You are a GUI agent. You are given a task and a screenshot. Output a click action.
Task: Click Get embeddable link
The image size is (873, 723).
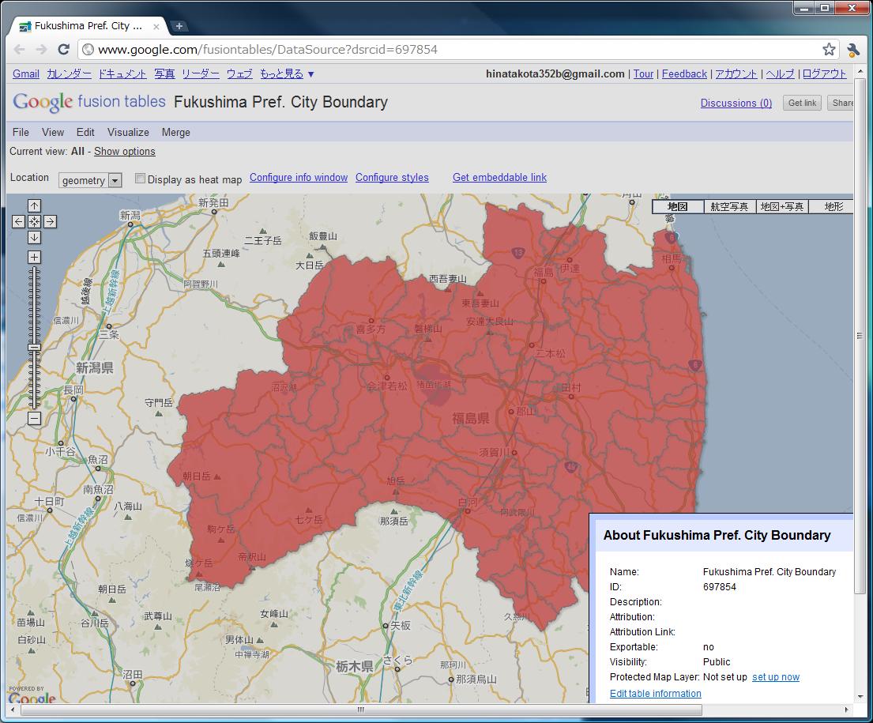[x=499, y=177]
